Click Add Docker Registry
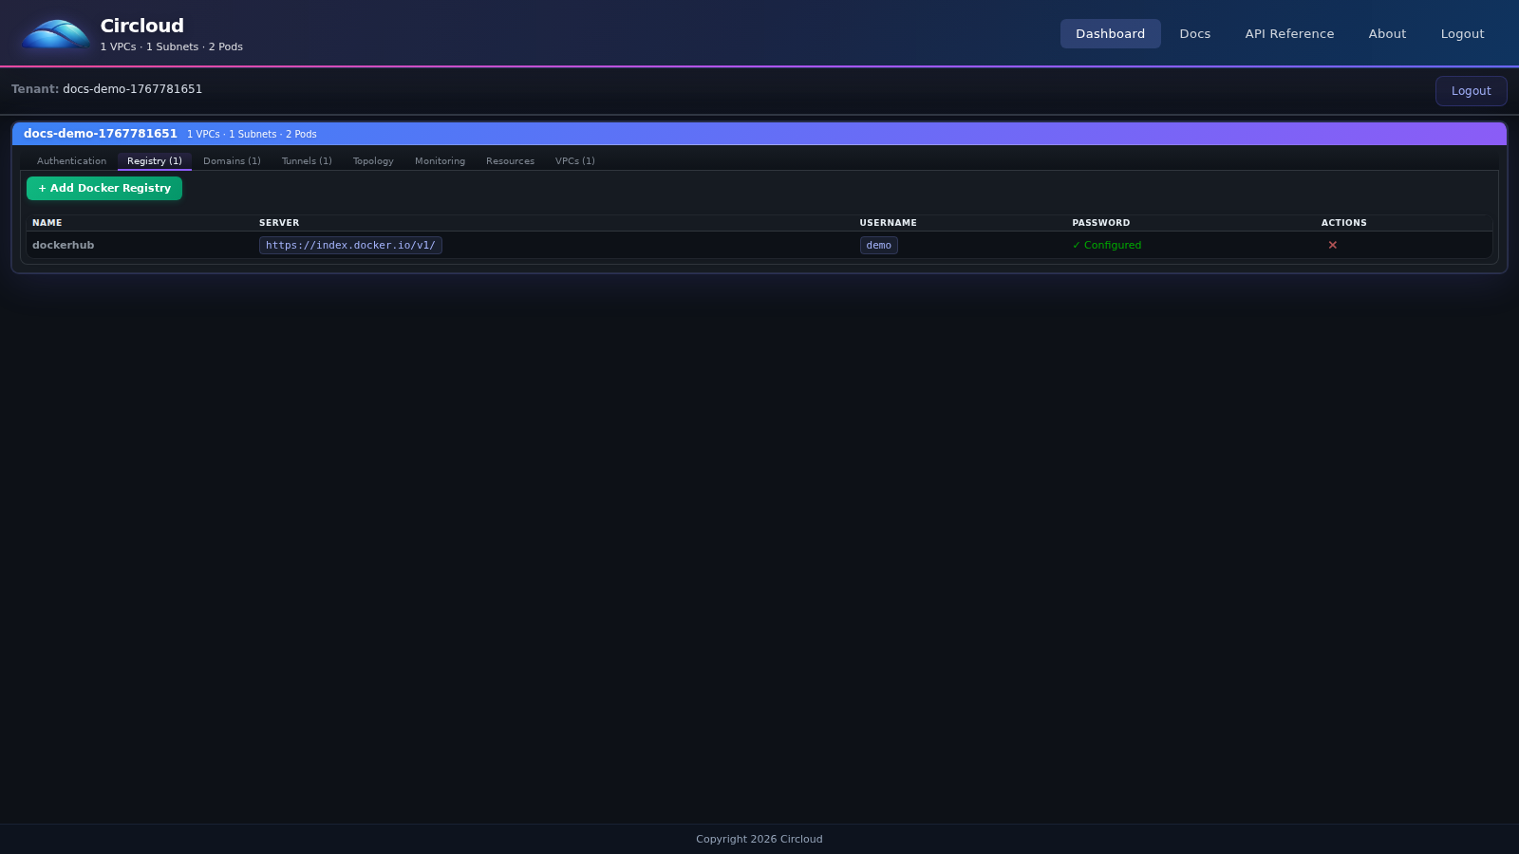This screenshot has height=854, width=1519. (x=103, y=188)
